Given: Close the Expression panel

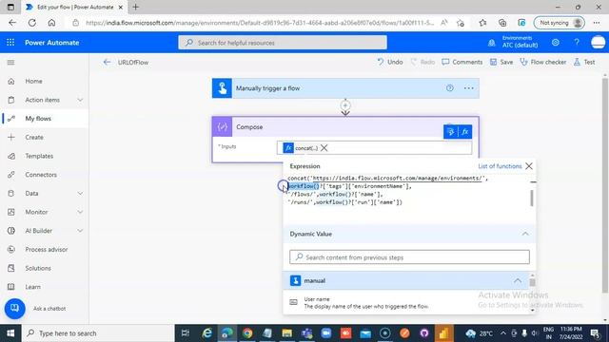Looking at the screenshot, I should tap(529, 166).
